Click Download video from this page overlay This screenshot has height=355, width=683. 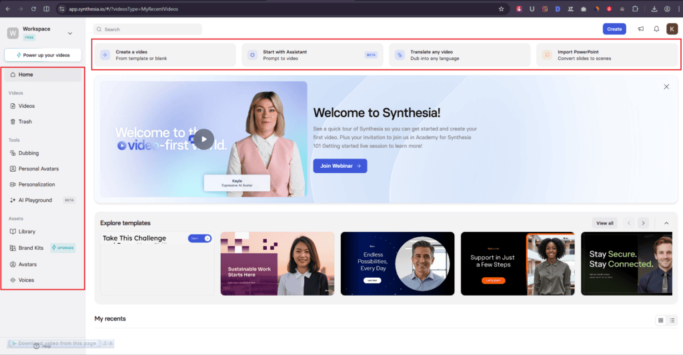point(54,343)
